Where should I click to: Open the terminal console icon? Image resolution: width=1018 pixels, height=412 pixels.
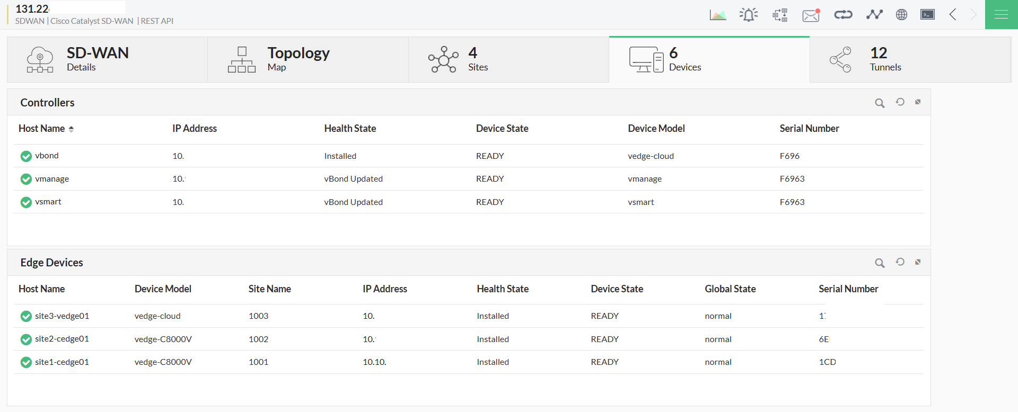point(928,15)
